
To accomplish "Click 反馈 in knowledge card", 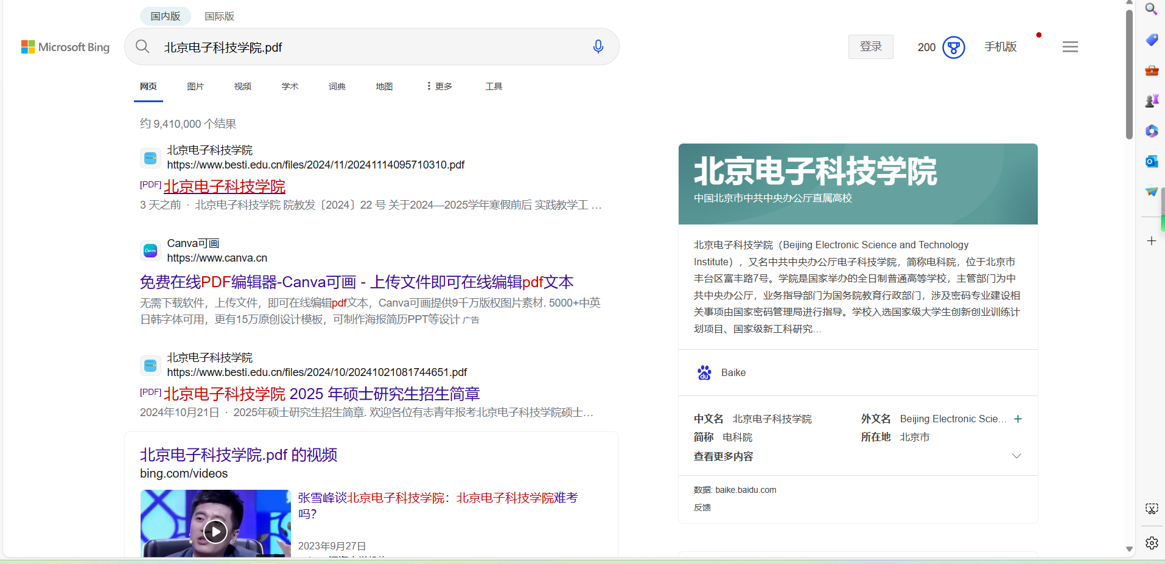I will (702, 507).
